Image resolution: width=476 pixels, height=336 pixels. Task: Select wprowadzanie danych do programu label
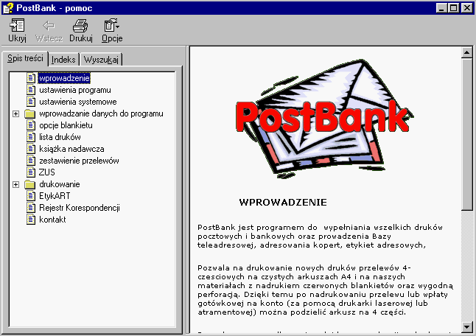point(101,113)
